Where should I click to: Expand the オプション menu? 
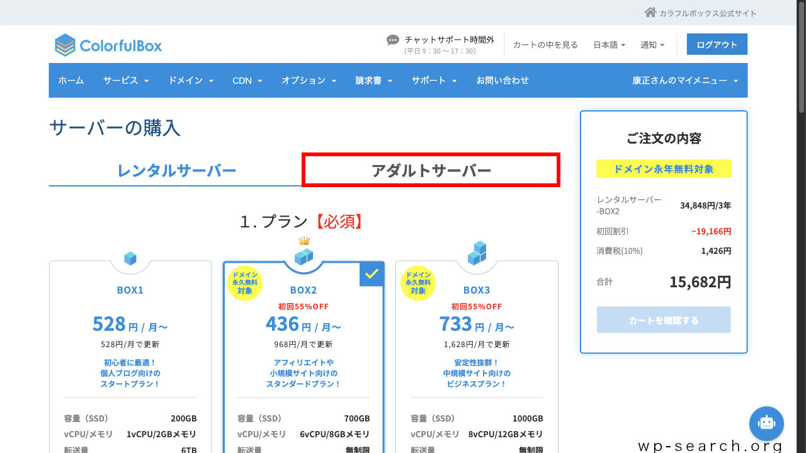tap(309, 80)
